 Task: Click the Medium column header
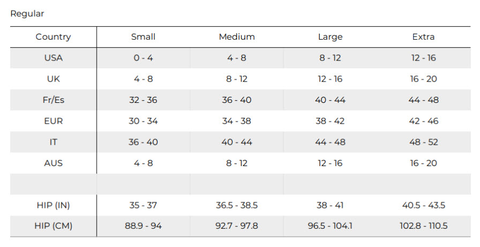[x=237, y=37]
